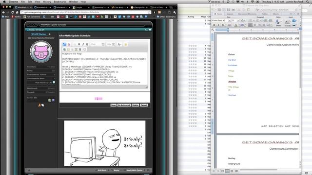Image resolution: width=312 pixels, height=175 pixels.
Task: Click the Go Advanced button
Action: (124, 105)
